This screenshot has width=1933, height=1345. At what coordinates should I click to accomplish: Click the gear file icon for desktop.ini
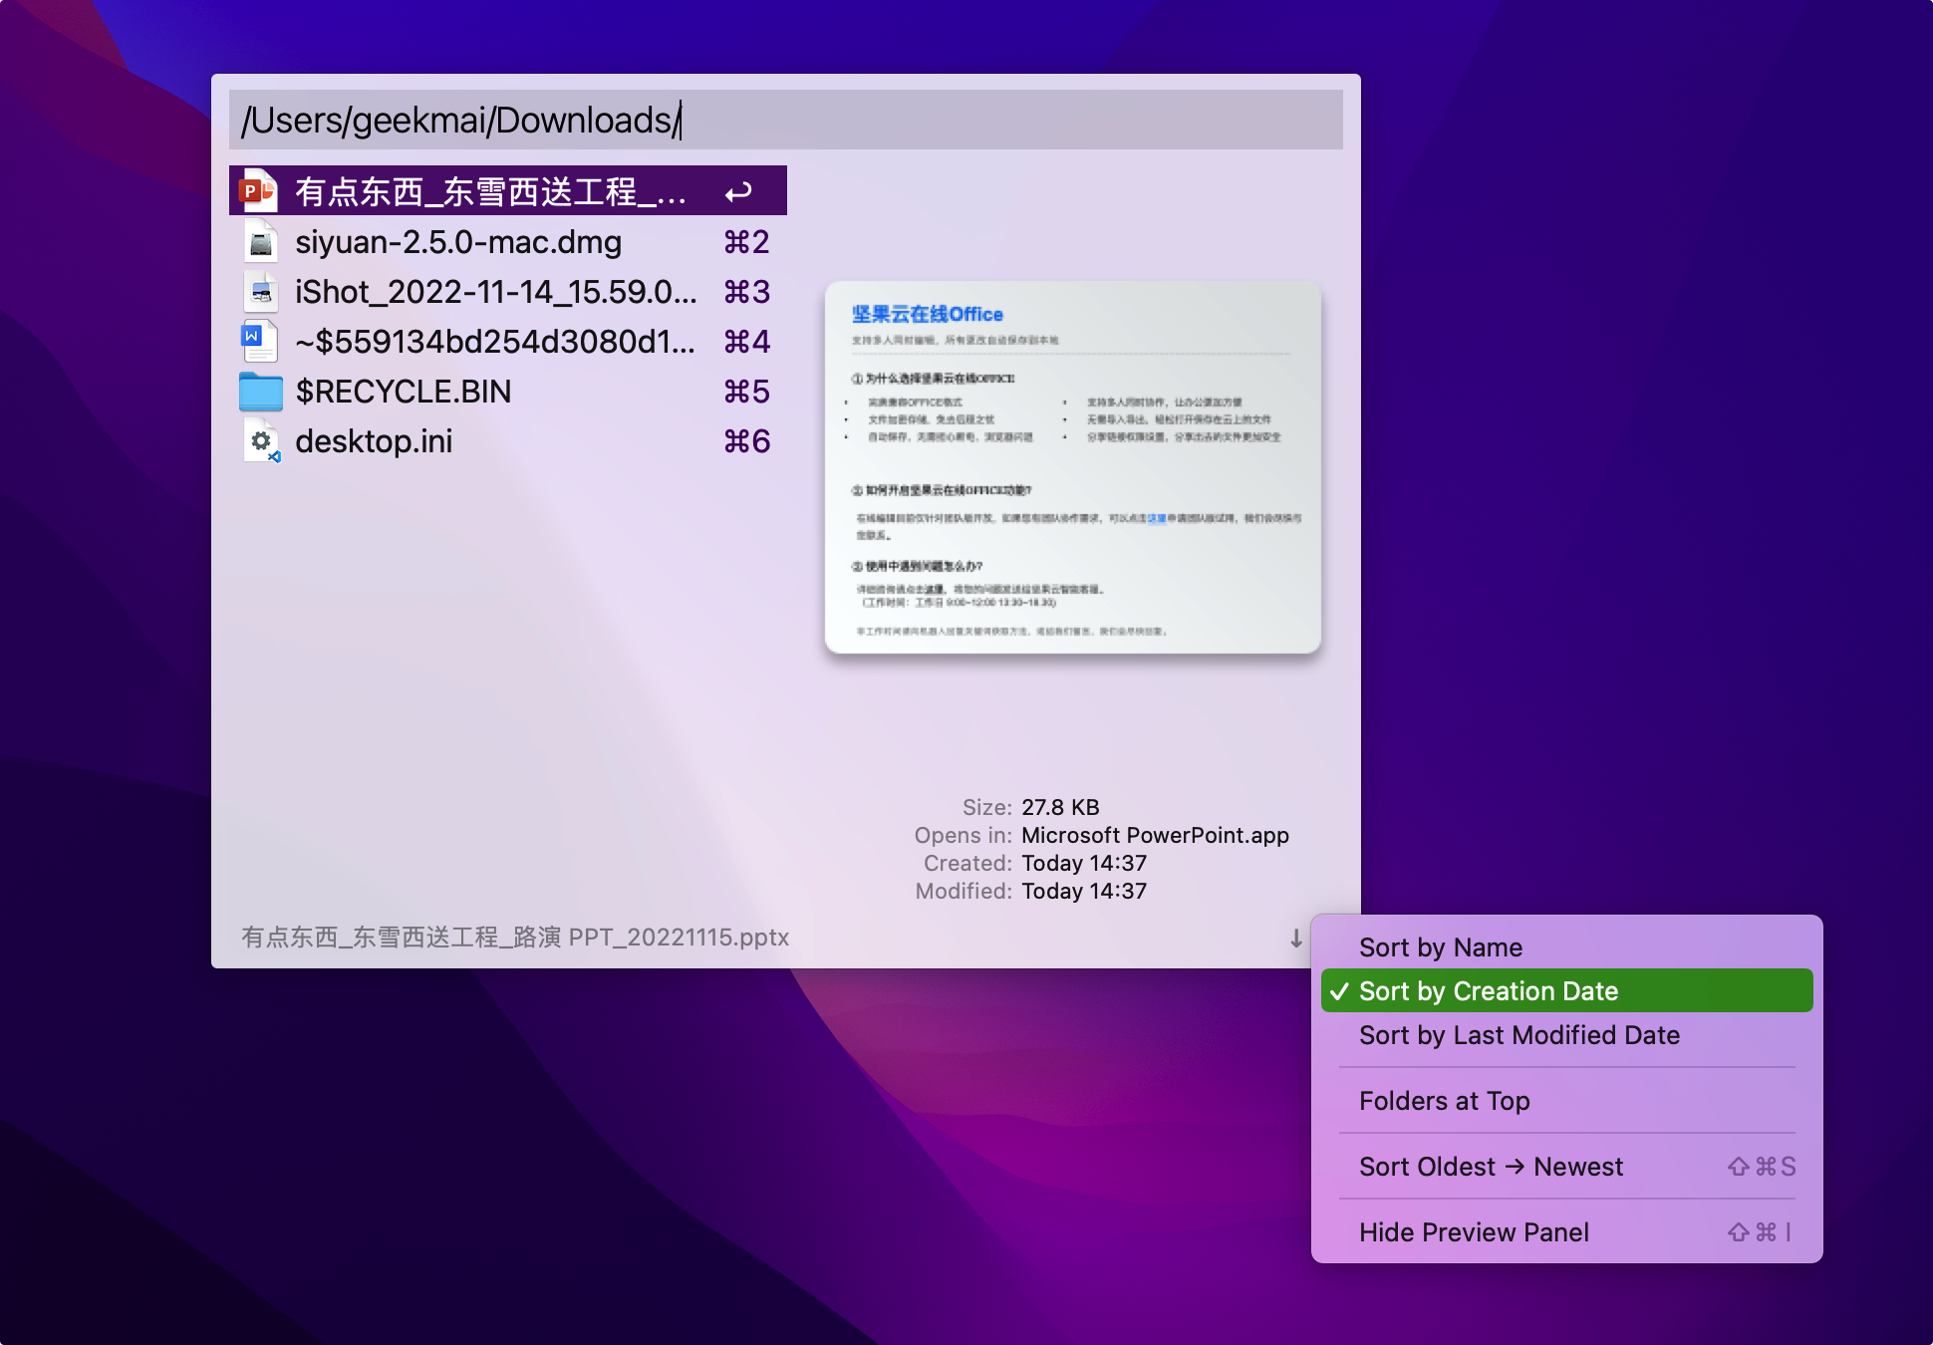pos(261,441)
